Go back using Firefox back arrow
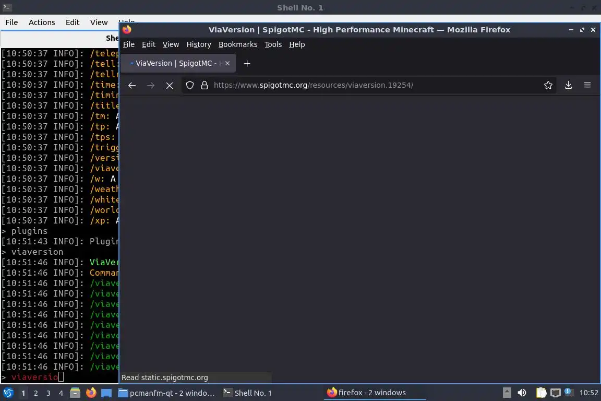 [x=132, y=85]
